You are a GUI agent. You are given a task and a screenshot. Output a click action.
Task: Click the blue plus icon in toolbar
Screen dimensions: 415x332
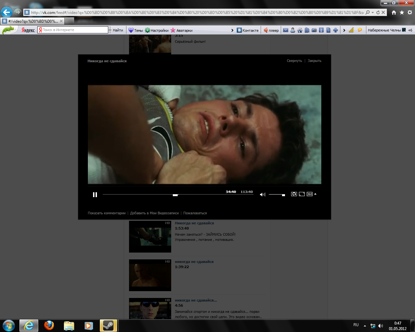pyautogui.click(x=336, y=30)
